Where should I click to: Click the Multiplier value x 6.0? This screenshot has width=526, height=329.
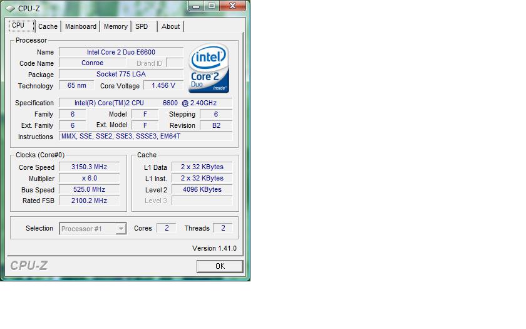point(89,178)
